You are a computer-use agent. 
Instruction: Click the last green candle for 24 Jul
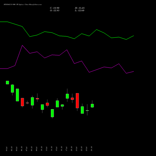tap(92, 105)
